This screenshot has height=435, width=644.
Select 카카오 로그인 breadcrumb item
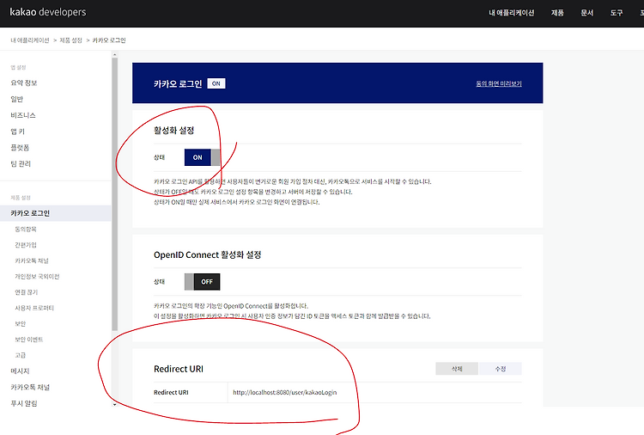point(109,40)
